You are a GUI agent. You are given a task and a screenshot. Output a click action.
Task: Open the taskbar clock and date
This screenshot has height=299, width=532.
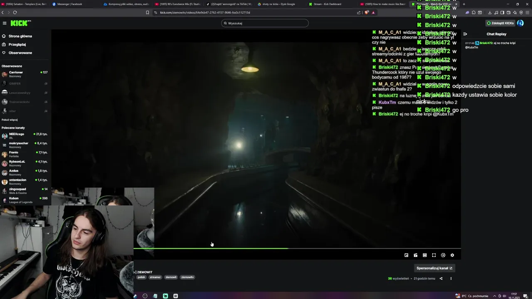click(514, 296)
